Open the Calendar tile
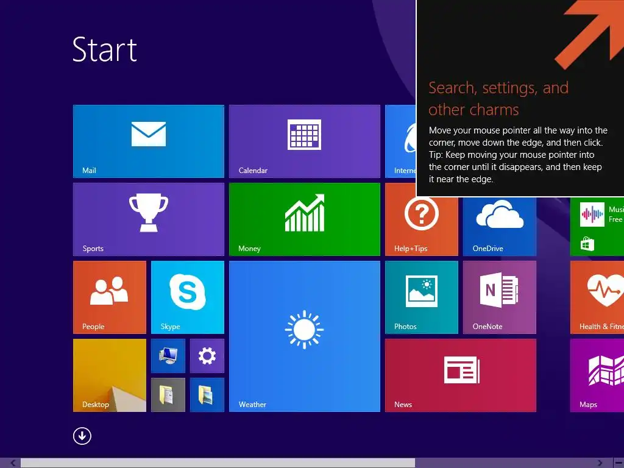This screenshot has width=624, height=468. click(305, 141)
